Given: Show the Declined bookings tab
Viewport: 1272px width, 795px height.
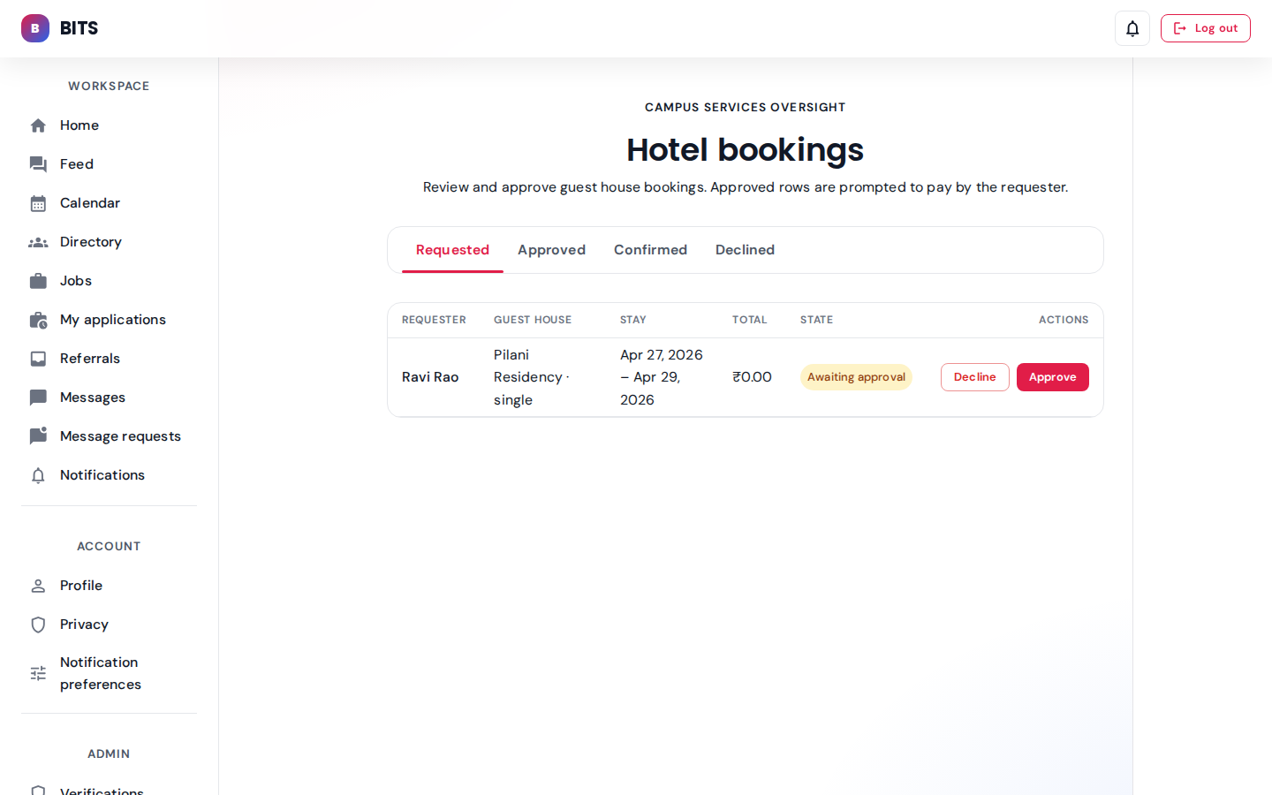Looking at the screenshot, I should click(745, 250).
